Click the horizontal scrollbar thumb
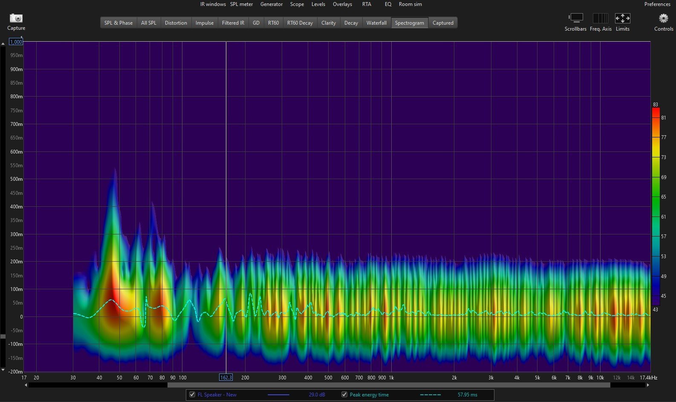Viewport: 676px width, 402px height. 389,385
